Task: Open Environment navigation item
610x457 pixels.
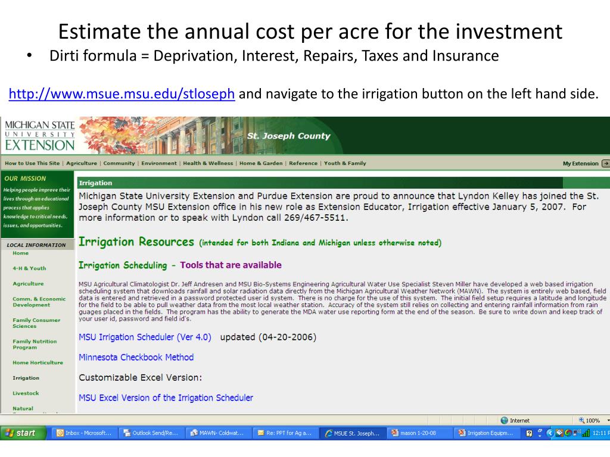Action: [x=158, y=163]
